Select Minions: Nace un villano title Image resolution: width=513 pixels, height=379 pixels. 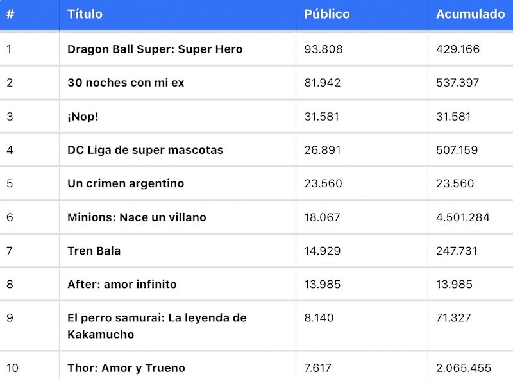pyautogui.click(x=137, y=217)
